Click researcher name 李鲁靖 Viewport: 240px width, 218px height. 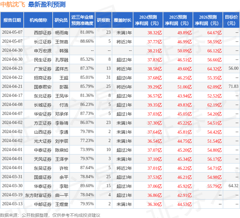[x=62, y=123]
